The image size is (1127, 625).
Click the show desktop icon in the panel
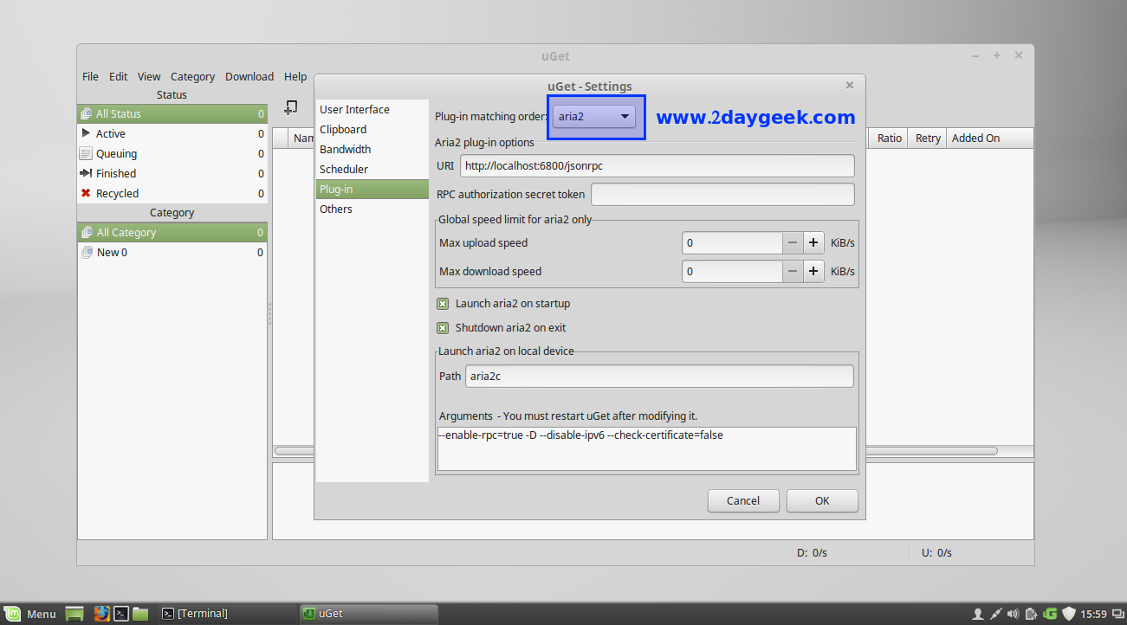tap(75, 614)
